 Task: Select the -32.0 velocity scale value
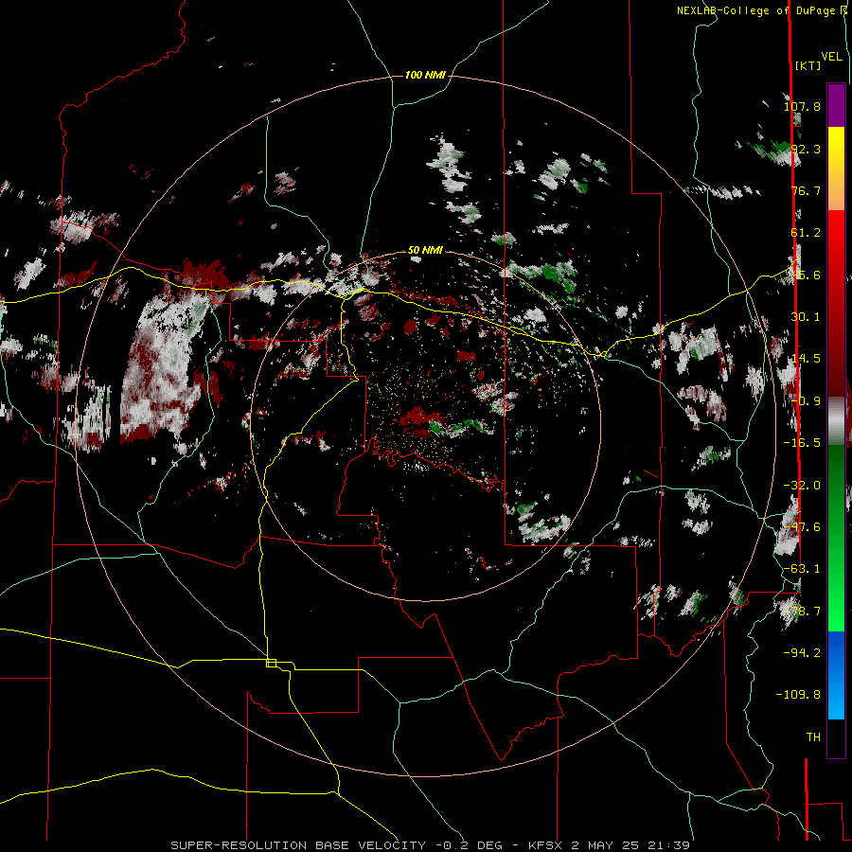pyautogui.click(x=802, y=486)
